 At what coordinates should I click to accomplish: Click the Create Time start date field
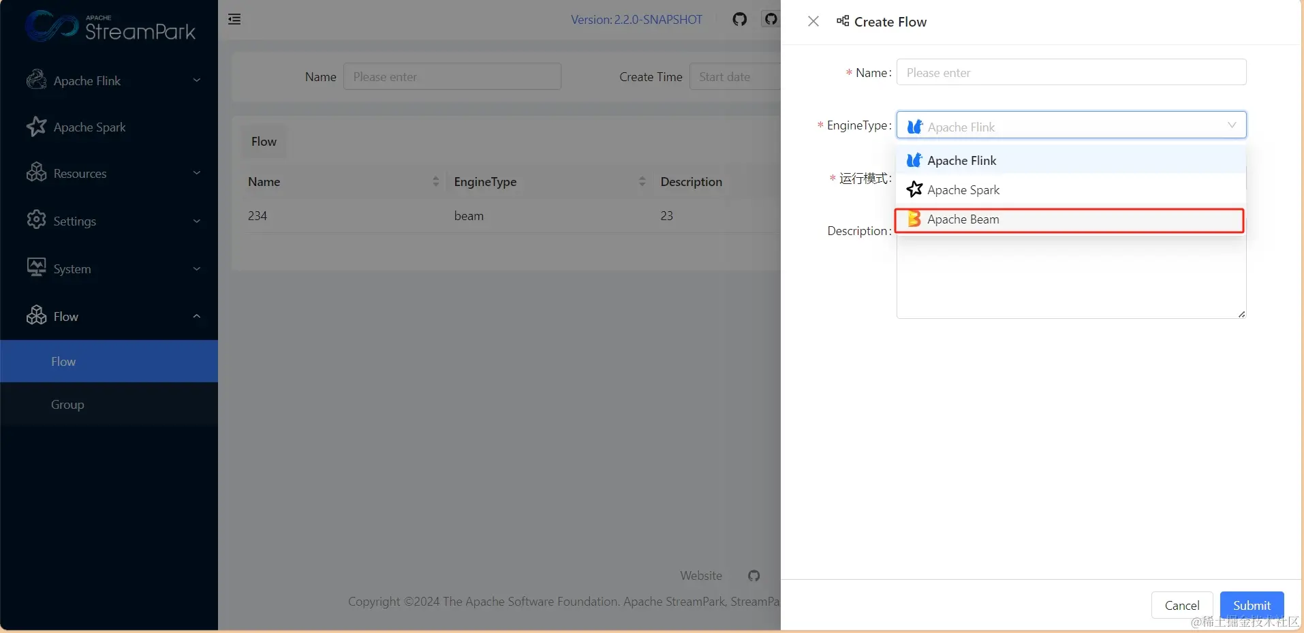[735, 76]
